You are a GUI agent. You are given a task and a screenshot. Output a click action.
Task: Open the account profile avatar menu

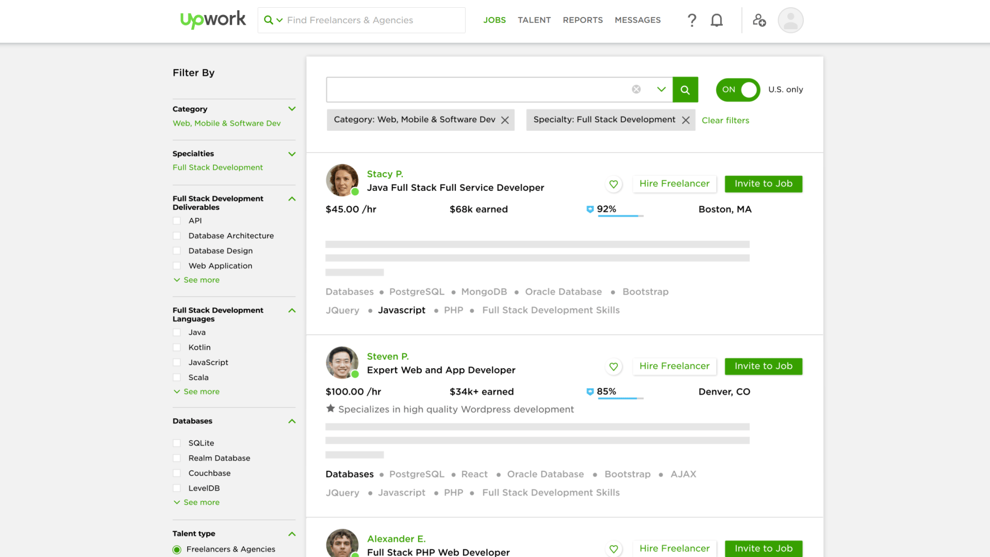pos(790,20)
